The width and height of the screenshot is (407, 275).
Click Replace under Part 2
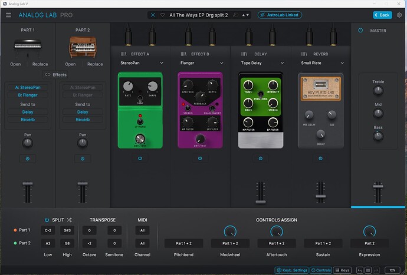(x=95, y=64)
